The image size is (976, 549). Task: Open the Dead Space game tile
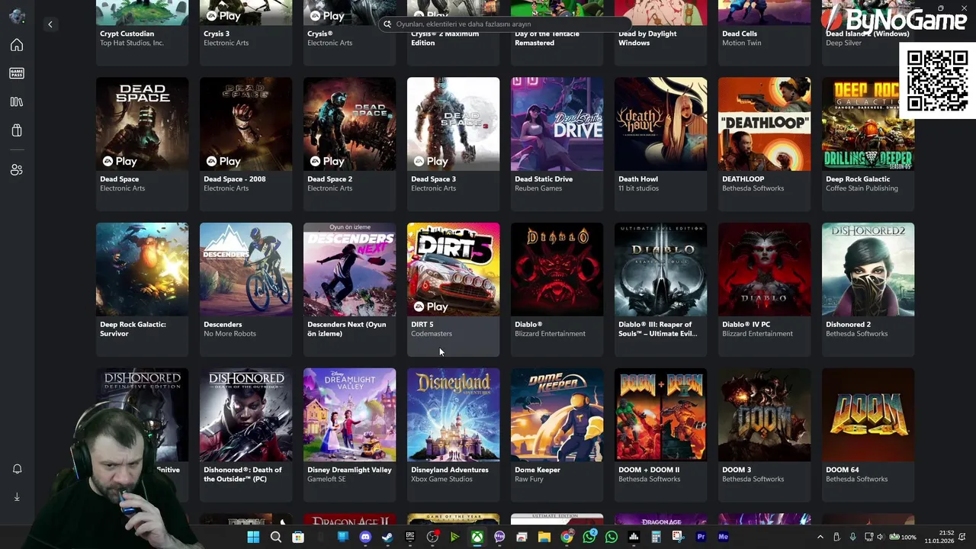pos(142,143)
